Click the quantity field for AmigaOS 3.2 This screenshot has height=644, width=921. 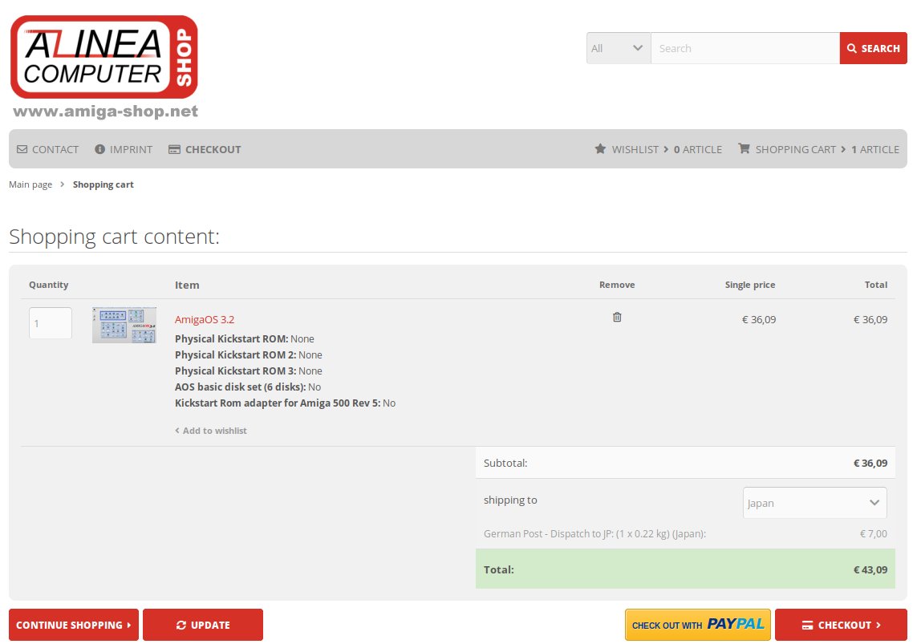pos(51,323)
